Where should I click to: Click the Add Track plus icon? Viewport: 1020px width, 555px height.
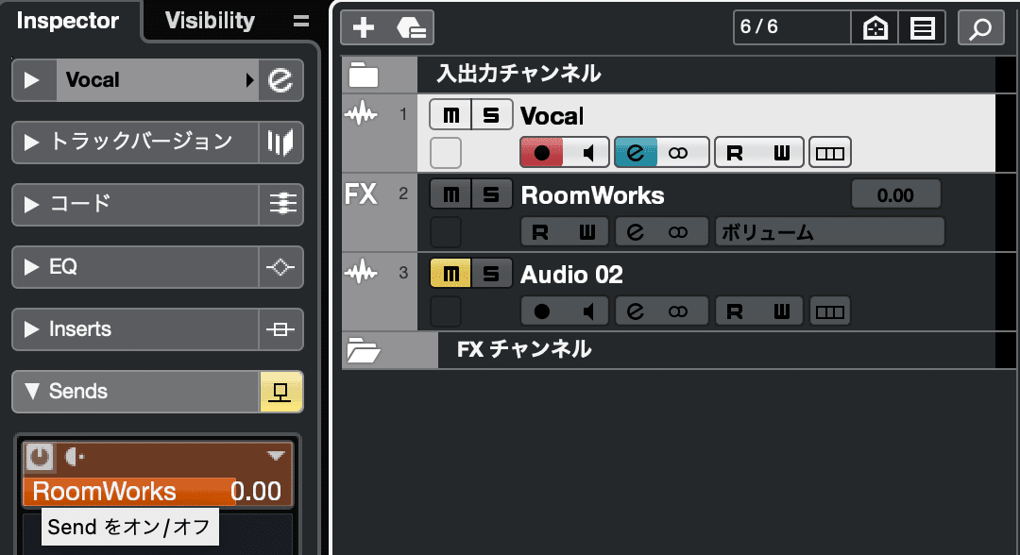tap(364, 27)
